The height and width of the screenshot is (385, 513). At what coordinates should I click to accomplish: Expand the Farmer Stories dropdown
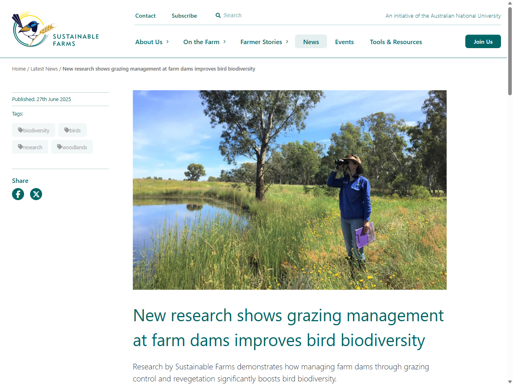coord(264,42)
